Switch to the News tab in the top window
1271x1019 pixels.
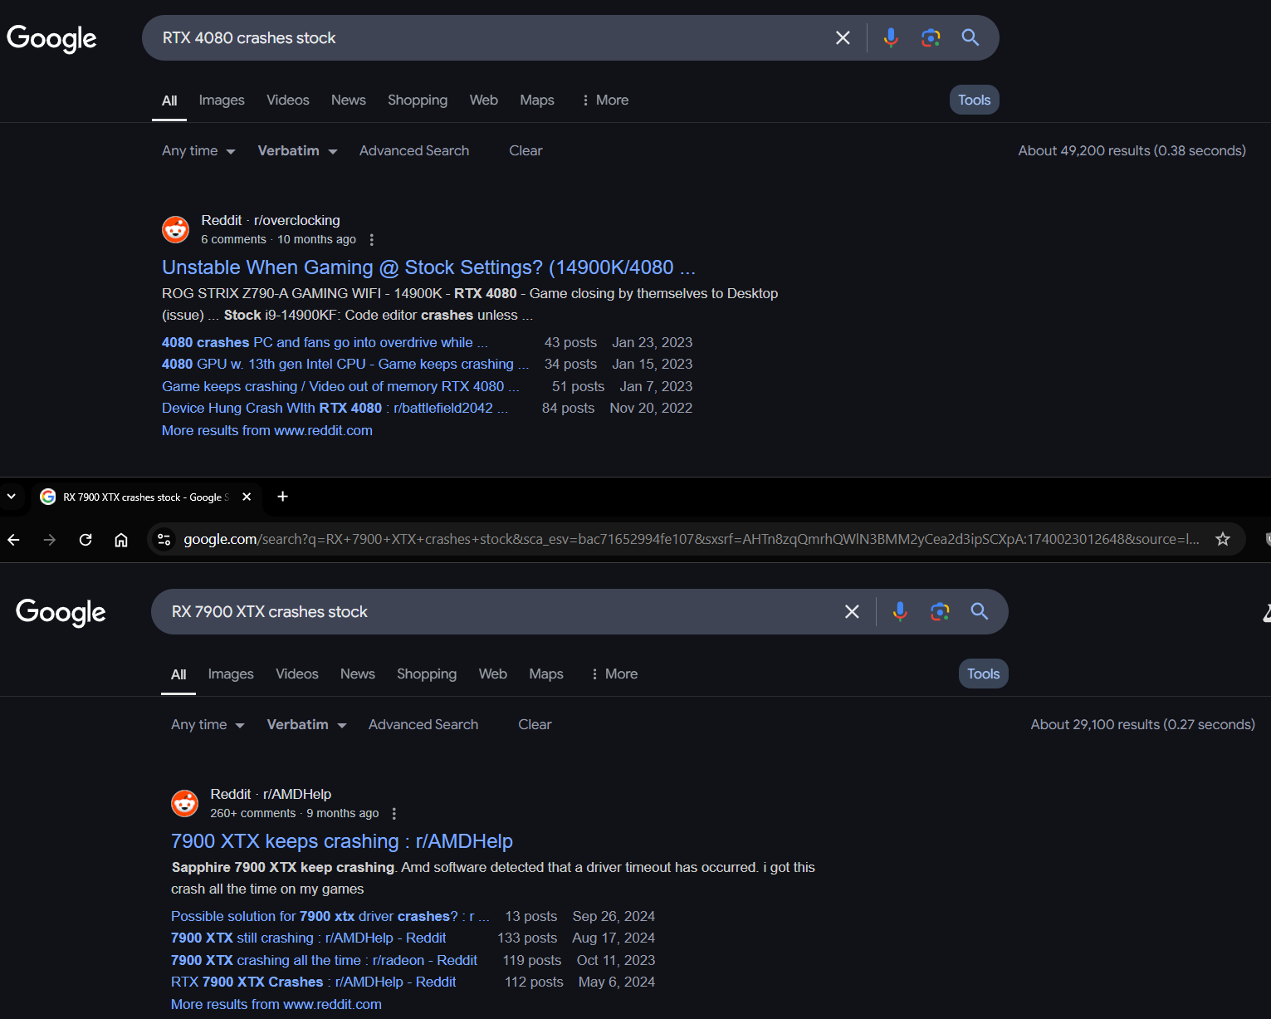click(x=349, y=100)
